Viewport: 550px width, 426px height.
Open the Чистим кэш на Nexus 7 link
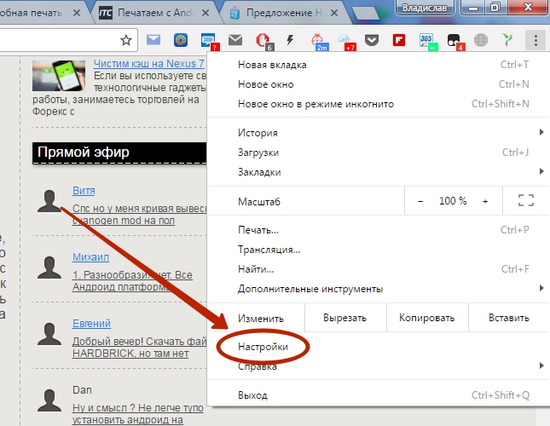[148, 64]
